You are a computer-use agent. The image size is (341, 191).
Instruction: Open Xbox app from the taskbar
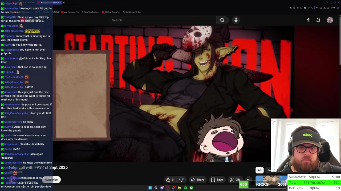191,188
